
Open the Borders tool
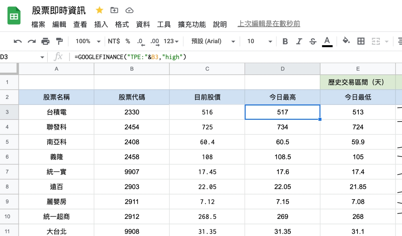click(x=361, y=41)
